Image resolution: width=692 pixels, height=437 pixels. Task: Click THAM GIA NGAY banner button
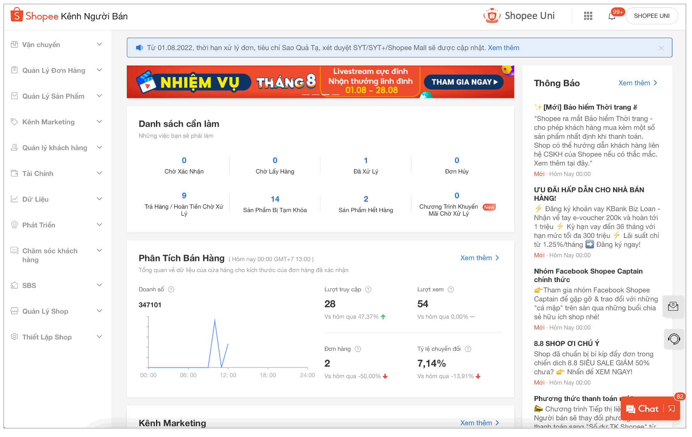tap(464, 82)
